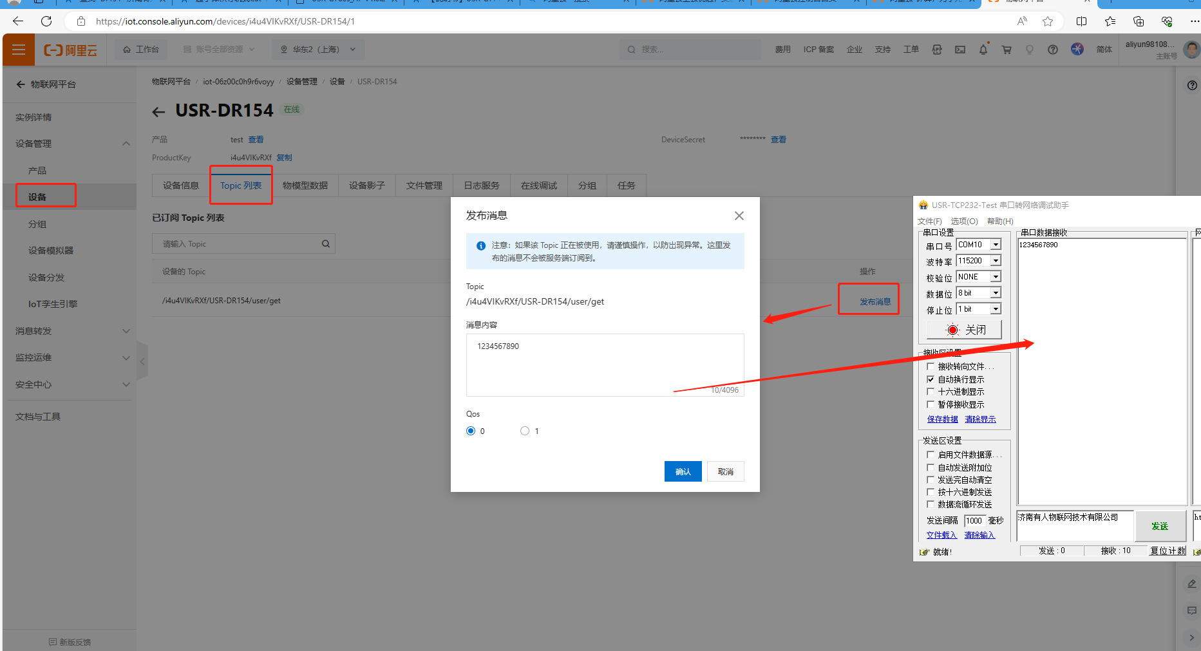This screenshot has height=651, width=1201.
Task: Close the 发布消息 dialog with the X icon
Action: 739,216
